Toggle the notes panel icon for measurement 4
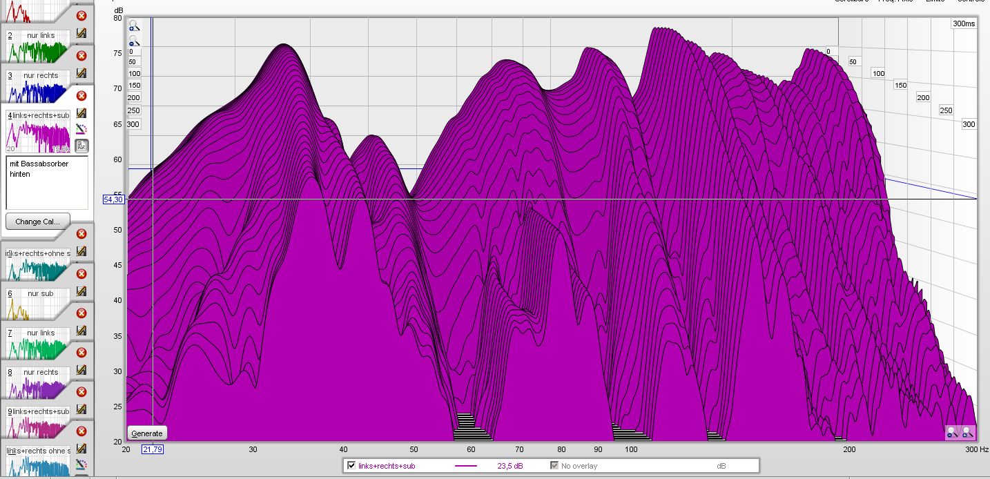This screenshot has width=990, height=479. coord(81,145)
